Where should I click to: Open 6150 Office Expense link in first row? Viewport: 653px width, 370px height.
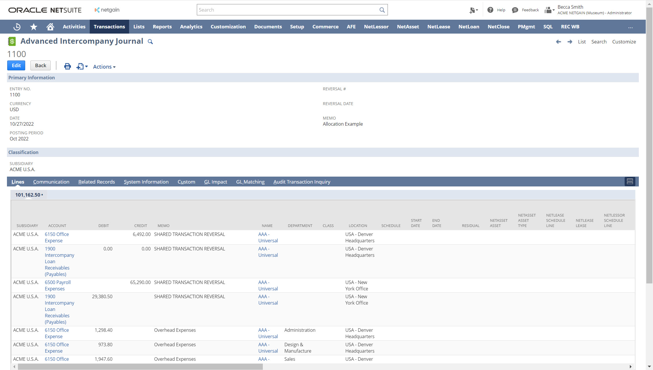point(57,237)
